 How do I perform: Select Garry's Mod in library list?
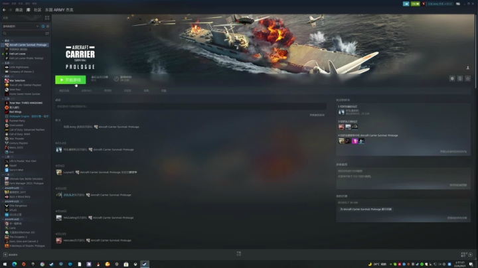click(x=16, y=170)
